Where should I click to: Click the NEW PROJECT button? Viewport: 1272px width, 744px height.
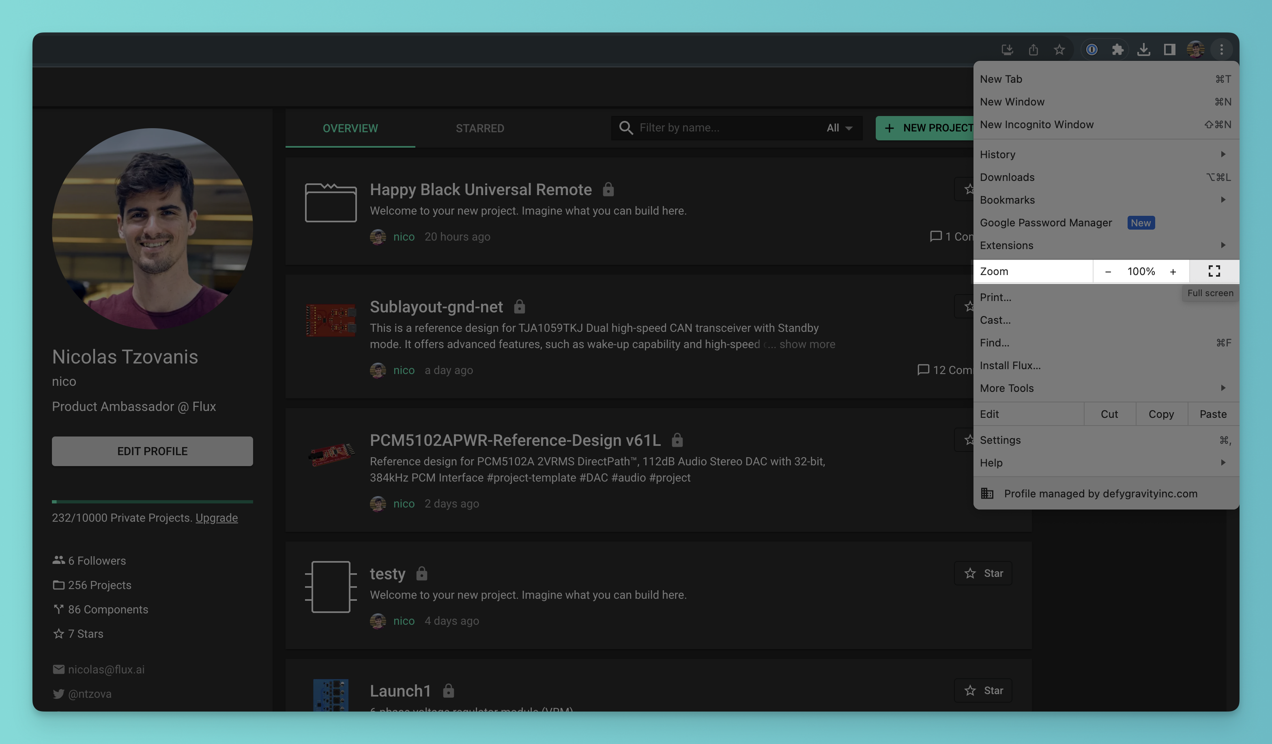click(x=925, y=128)
